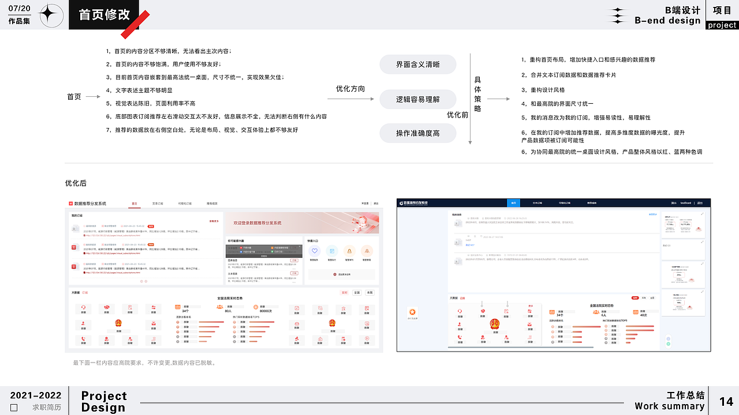
Task: Click first 订阅 button in recommendation list
Action: (294, 260)
